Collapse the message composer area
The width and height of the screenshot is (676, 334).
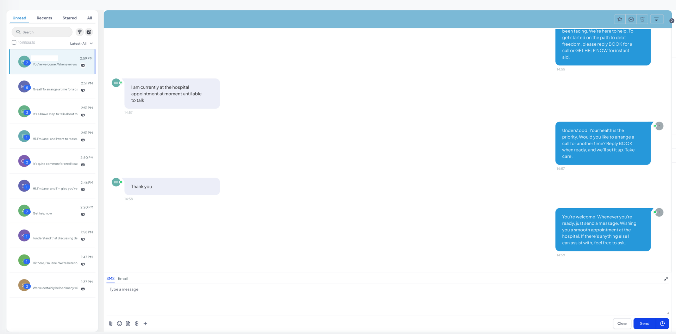point(666,279)
